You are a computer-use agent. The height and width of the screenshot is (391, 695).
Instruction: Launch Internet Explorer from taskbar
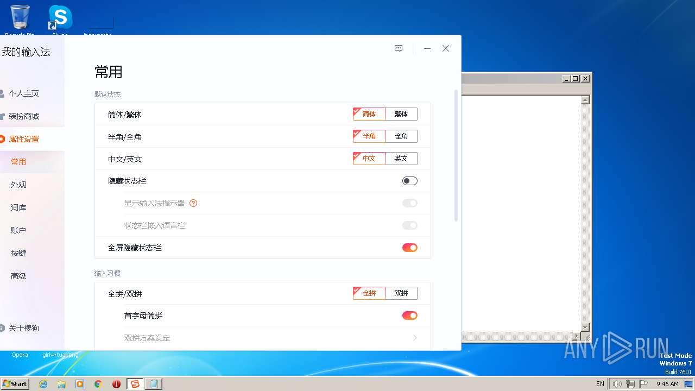(x=43, y=384)
